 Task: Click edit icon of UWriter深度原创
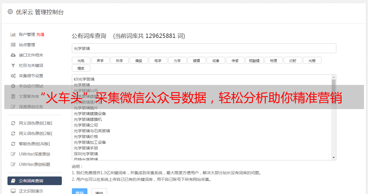coord(13,154)
